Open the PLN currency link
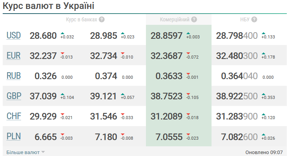 click(14, 137)
